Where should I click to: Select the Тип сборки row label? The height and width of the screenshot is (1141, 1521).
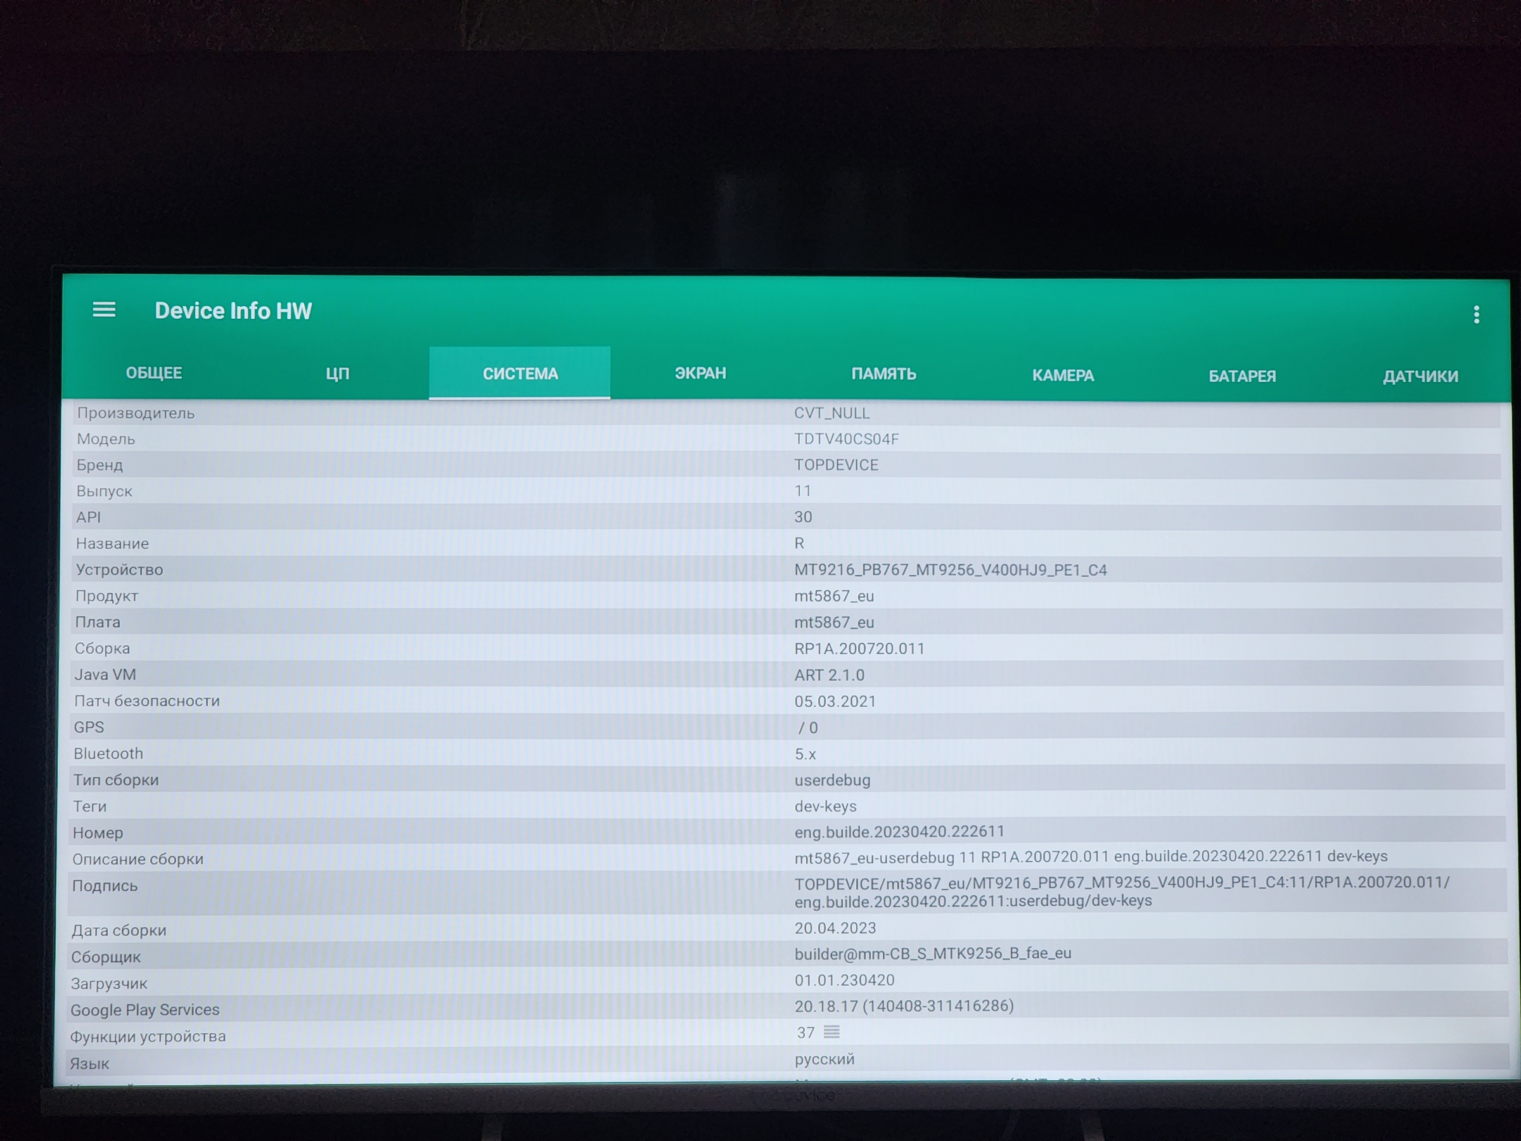[116, 780]
